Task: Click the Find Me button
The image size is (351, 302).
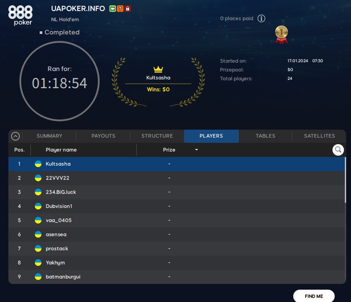Action: 314,296
